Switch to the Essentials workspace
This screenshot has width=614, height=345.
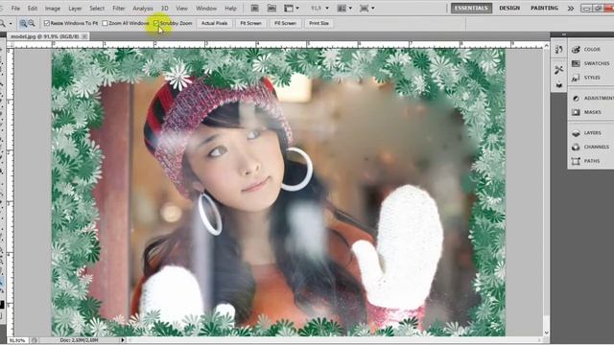tap(471, 8)
